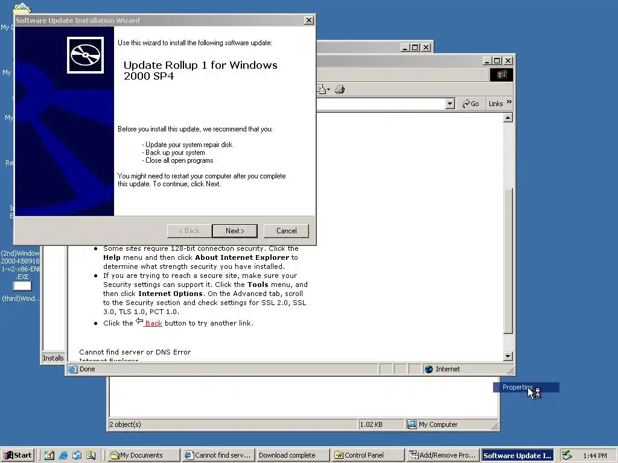Minimize the window behind Internet Explorer
Viewport: 618px width, 463px height.
pyautogui.click(x=405, y=48)
